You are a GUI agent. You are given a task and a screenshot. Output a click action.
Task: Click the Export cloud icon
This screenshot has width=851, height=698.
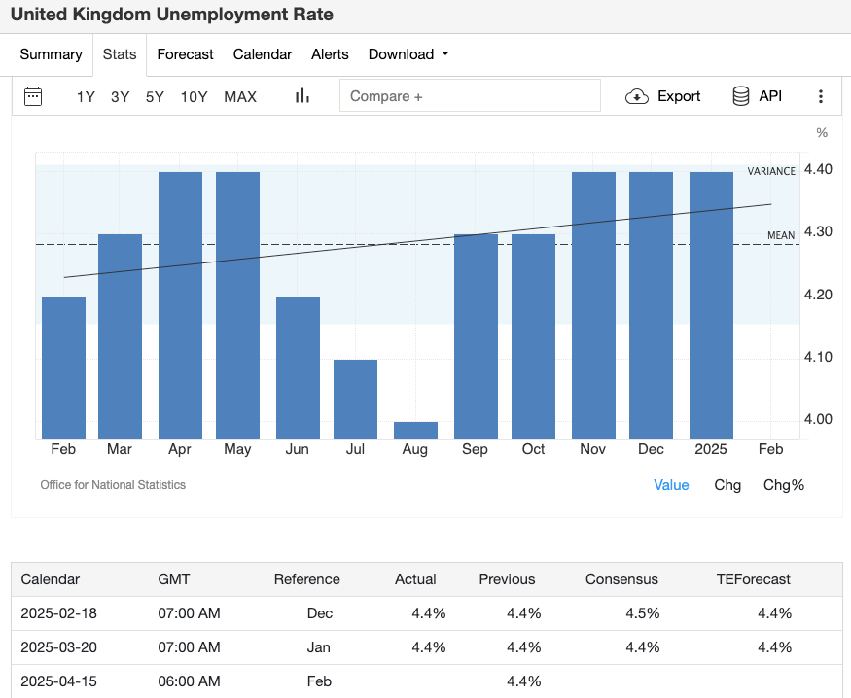(x=637, y=96)
